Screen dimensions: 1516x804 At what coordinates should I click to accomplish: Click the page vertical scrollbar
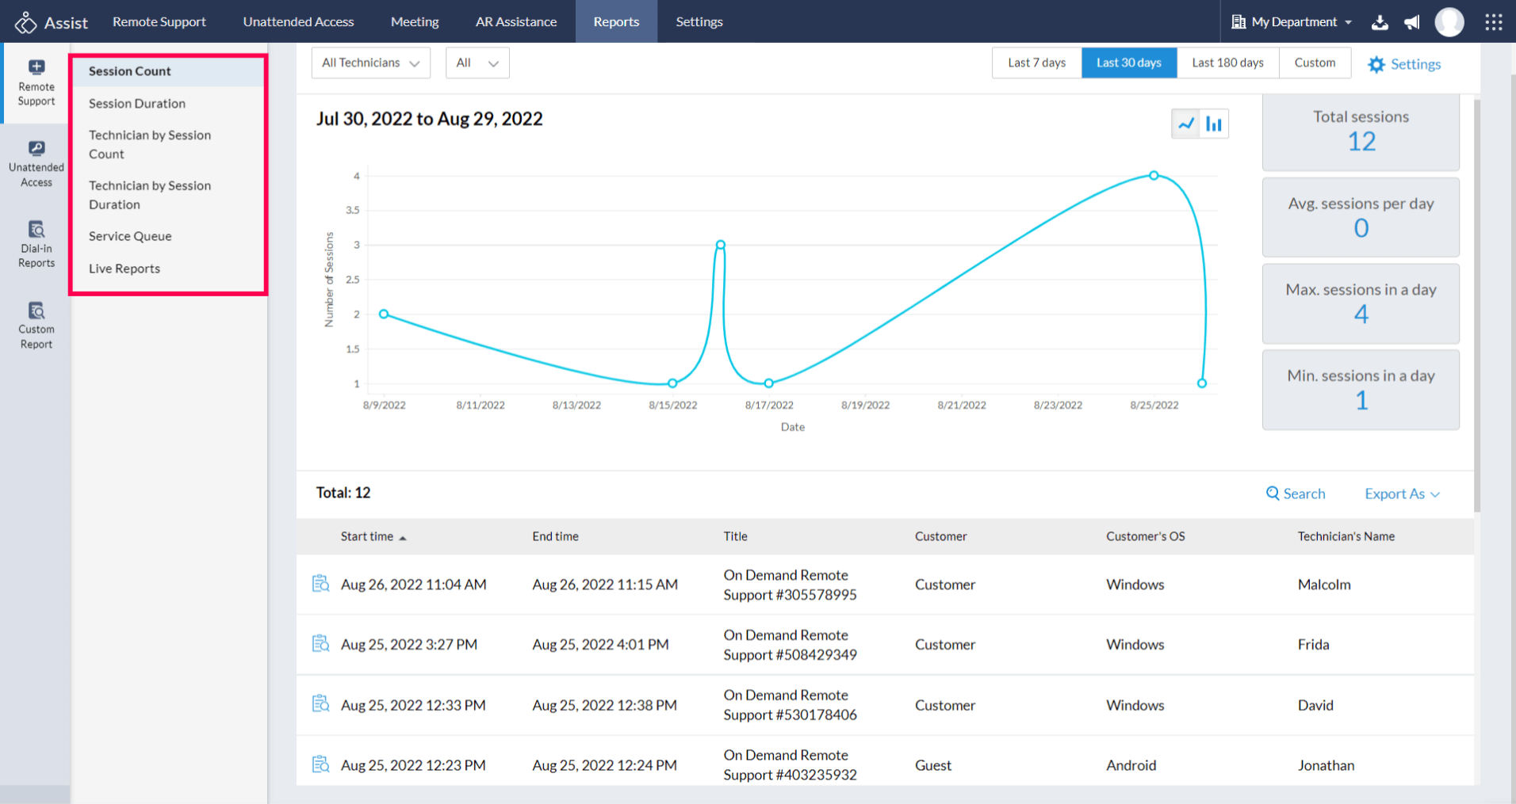pyautogui.click(x=1476, y=305)
